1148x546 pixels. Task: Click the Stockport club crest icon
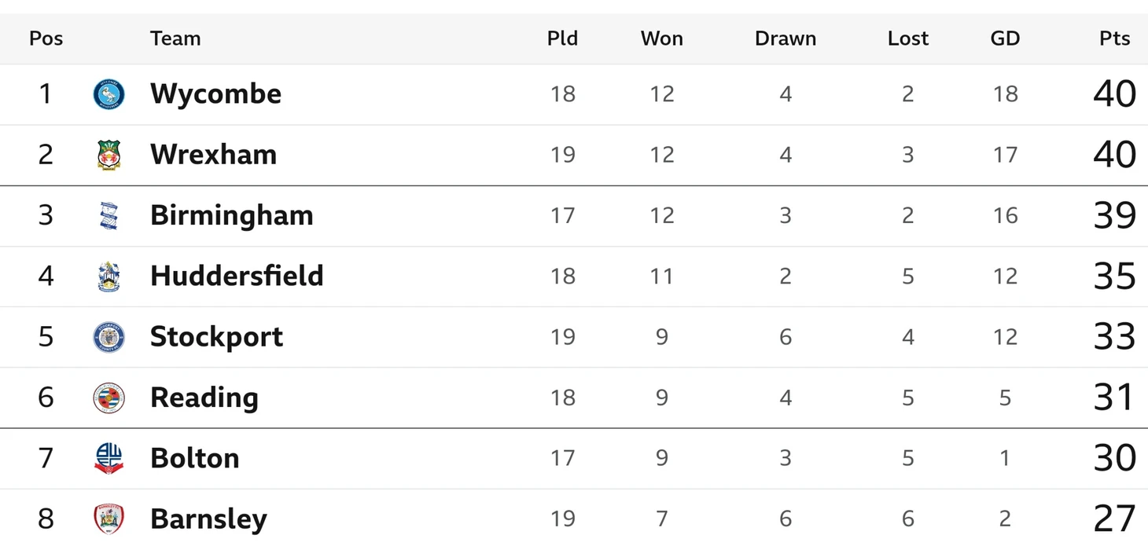pos(109,337)
